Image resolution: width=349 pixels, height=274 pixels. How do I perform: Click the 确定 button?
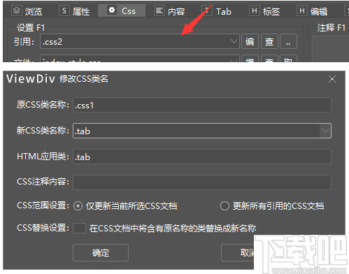101,252
